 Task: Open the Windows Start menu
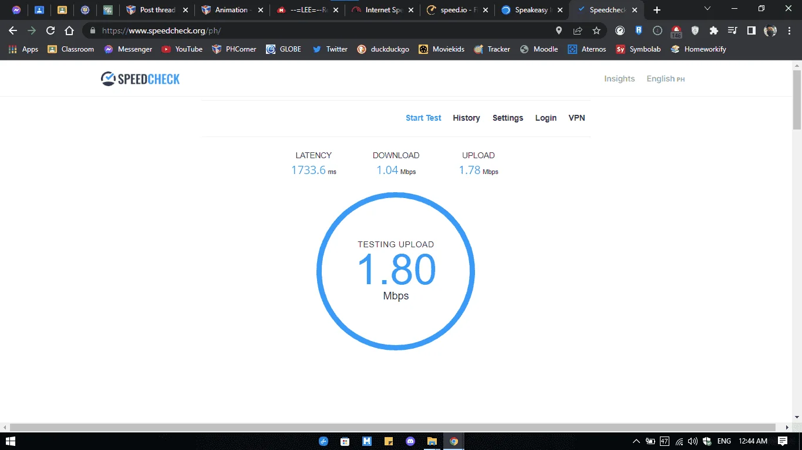click(x=10, y=441)
